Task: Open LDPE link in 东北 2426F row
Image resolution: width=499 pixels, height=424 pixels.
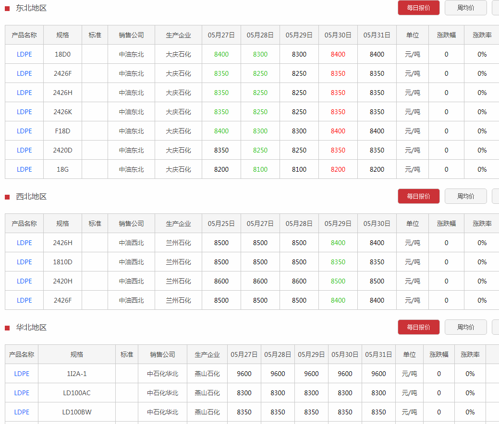Action: [x=24, y=73]
